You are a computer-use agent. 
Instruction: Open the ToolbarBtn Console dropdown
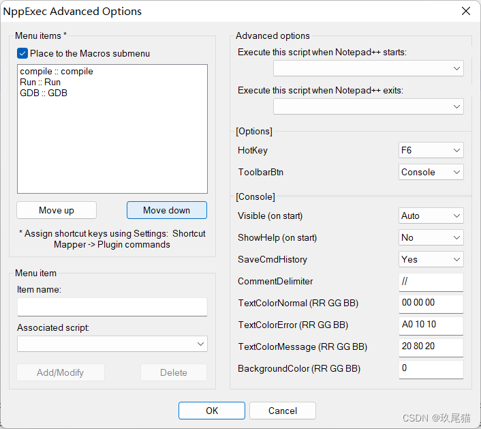(431, 172)
